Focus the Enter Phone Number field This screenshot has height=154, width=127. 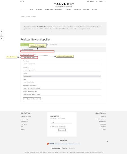62,82
